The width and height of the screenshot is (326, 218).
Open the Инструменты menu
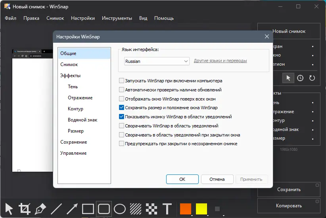117,18
